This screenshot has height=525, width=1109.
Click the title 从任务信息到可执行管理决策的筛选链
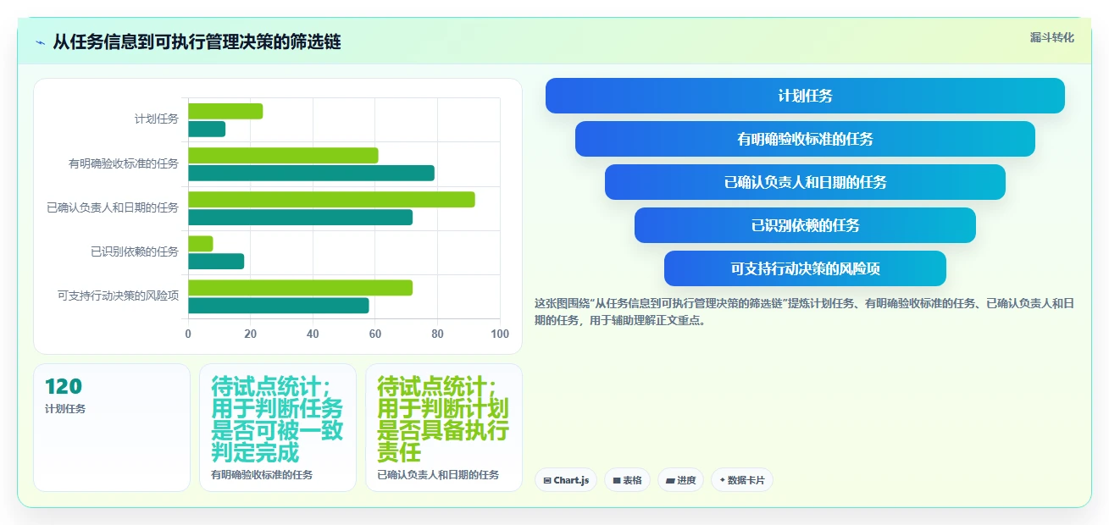(197, 41)
